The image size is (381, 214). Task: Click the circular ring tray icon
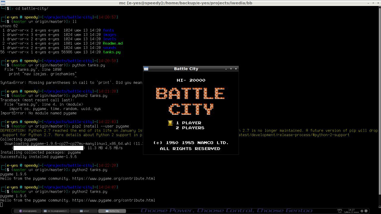point(362,211)
